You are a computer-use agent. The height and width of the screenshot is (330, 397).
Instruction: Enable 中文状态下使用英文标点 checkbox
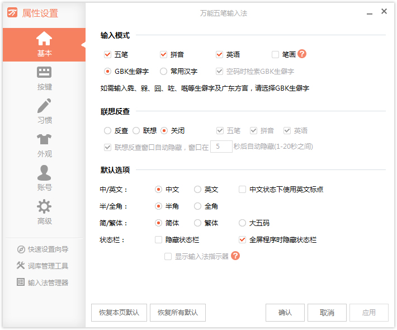[242, 190]
